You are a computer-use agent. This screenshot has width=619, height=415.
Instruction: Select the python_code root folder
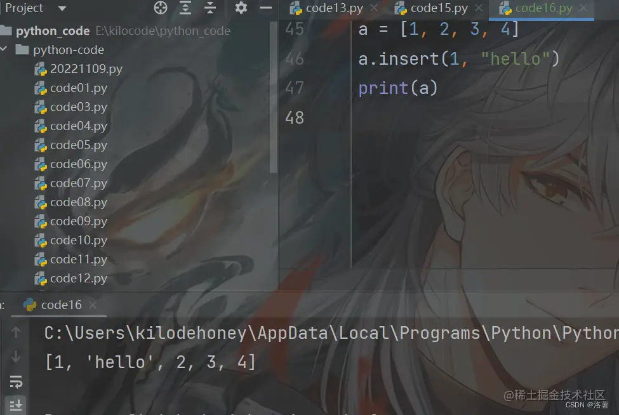pos(53,30)
